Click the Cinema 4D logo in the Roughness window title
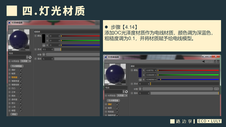This screenshot has width=226, height=127. [x=9, y=23]
